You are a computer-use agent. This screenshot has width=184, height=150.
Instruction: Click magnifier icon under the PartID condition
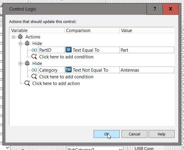(34, 57)
